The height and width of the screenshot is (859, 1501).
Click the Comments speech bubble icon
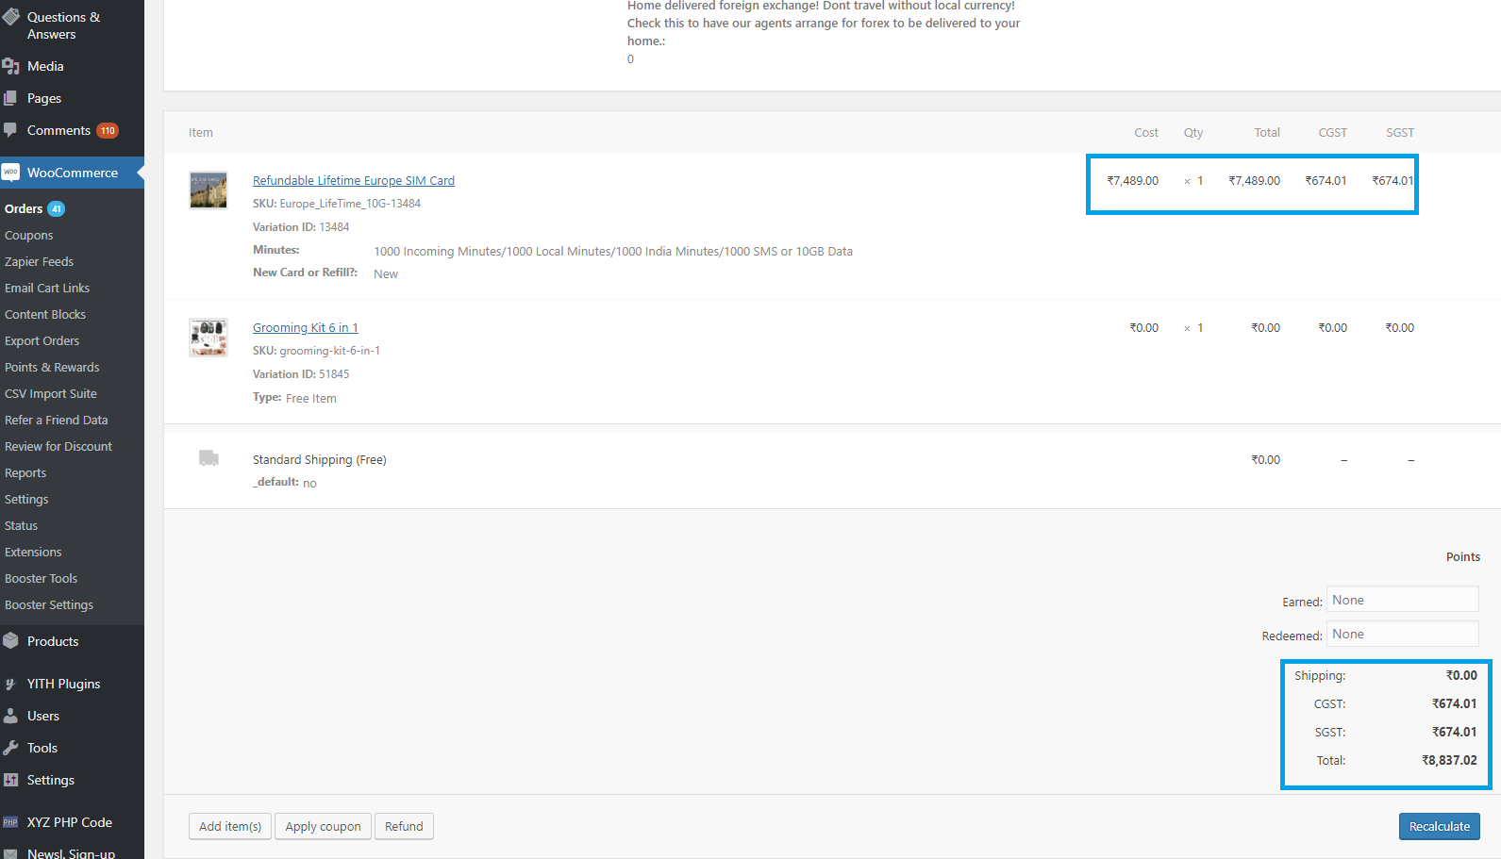[x=11, y=130]
